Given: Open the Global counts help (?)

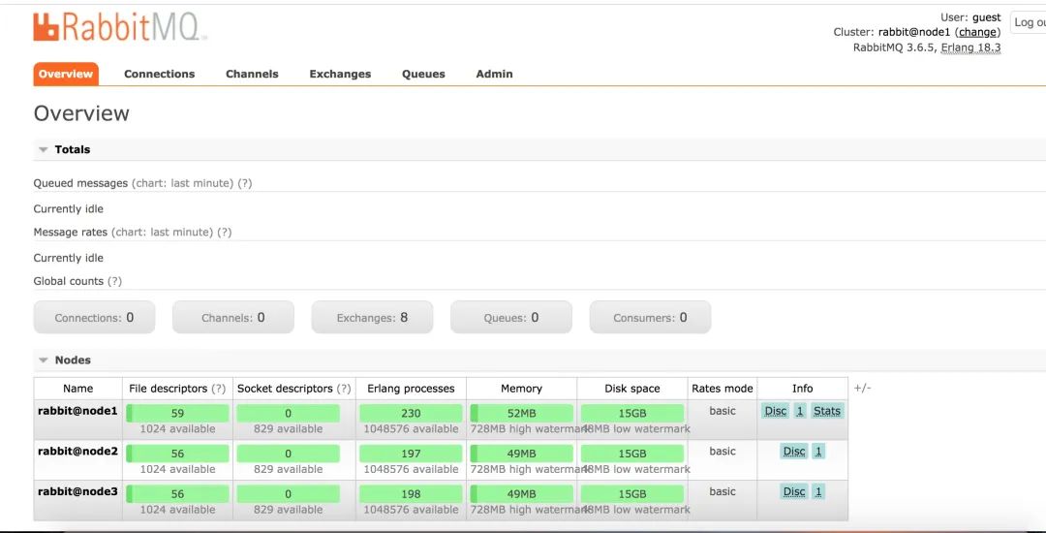Looking at the screenshot, I should [x=114, y=281].
